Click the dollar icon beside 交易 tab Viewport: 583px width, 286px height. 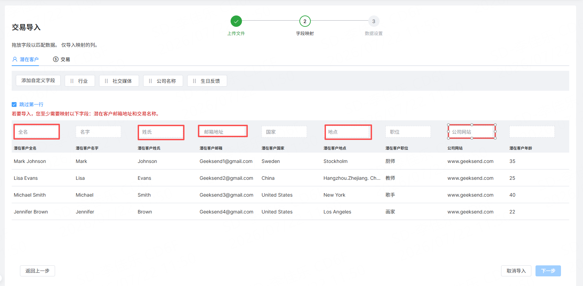click(x=56, y=59)
